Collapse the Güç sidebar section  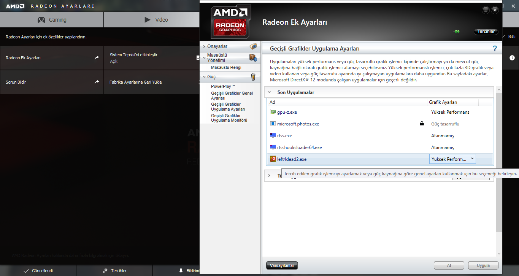[204, 77]
